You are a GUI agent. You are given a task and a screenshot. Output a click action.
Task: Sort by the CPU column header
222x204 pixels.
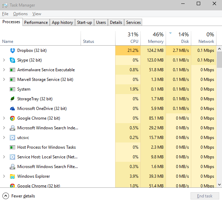click(x=128, y=38)
